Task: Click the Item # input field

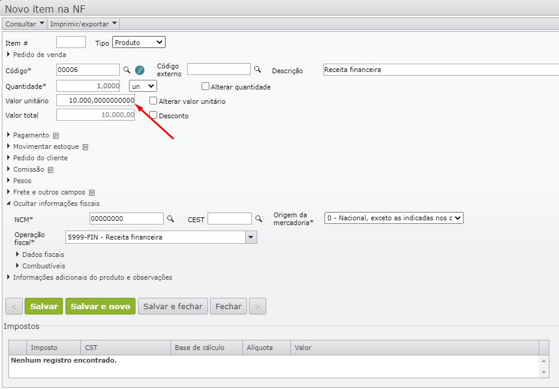Action: point(71,42)
